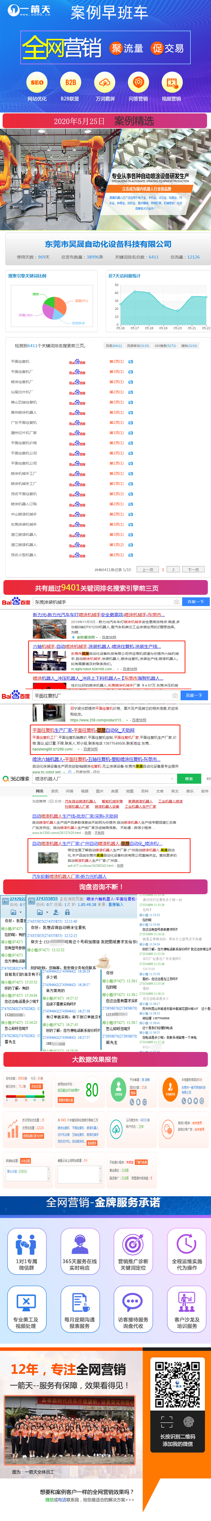The width and height of the screenshot is (211, 1521).
Task: Switch to the 百度(6411) tab
Action: (x=113, y=346)
